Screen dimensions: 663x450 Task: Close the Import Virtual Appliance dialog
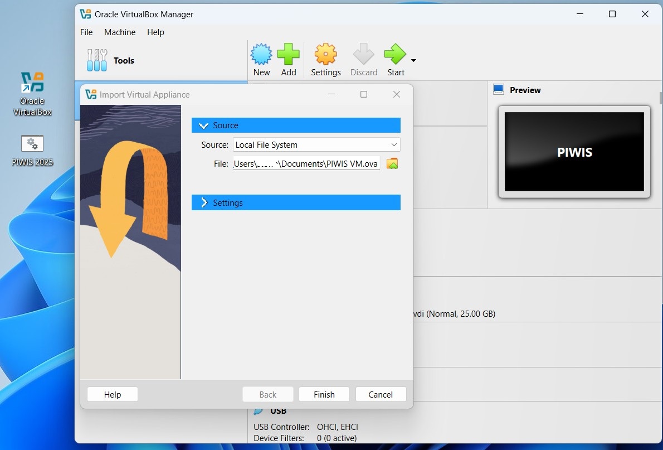click(397, 94)
